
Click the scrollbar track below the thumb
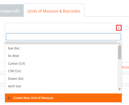pyautogui.click(x=120, y=73)
